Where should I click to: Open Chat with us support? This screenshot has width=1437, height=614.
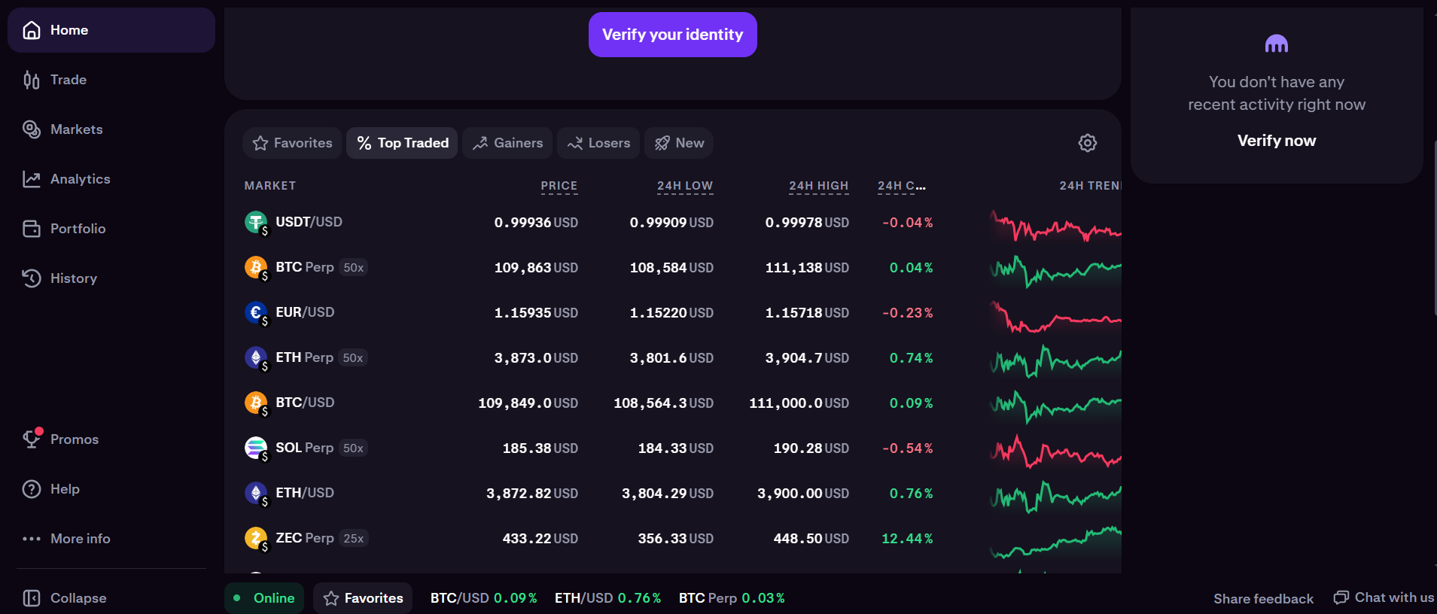tap(1384, 597)
